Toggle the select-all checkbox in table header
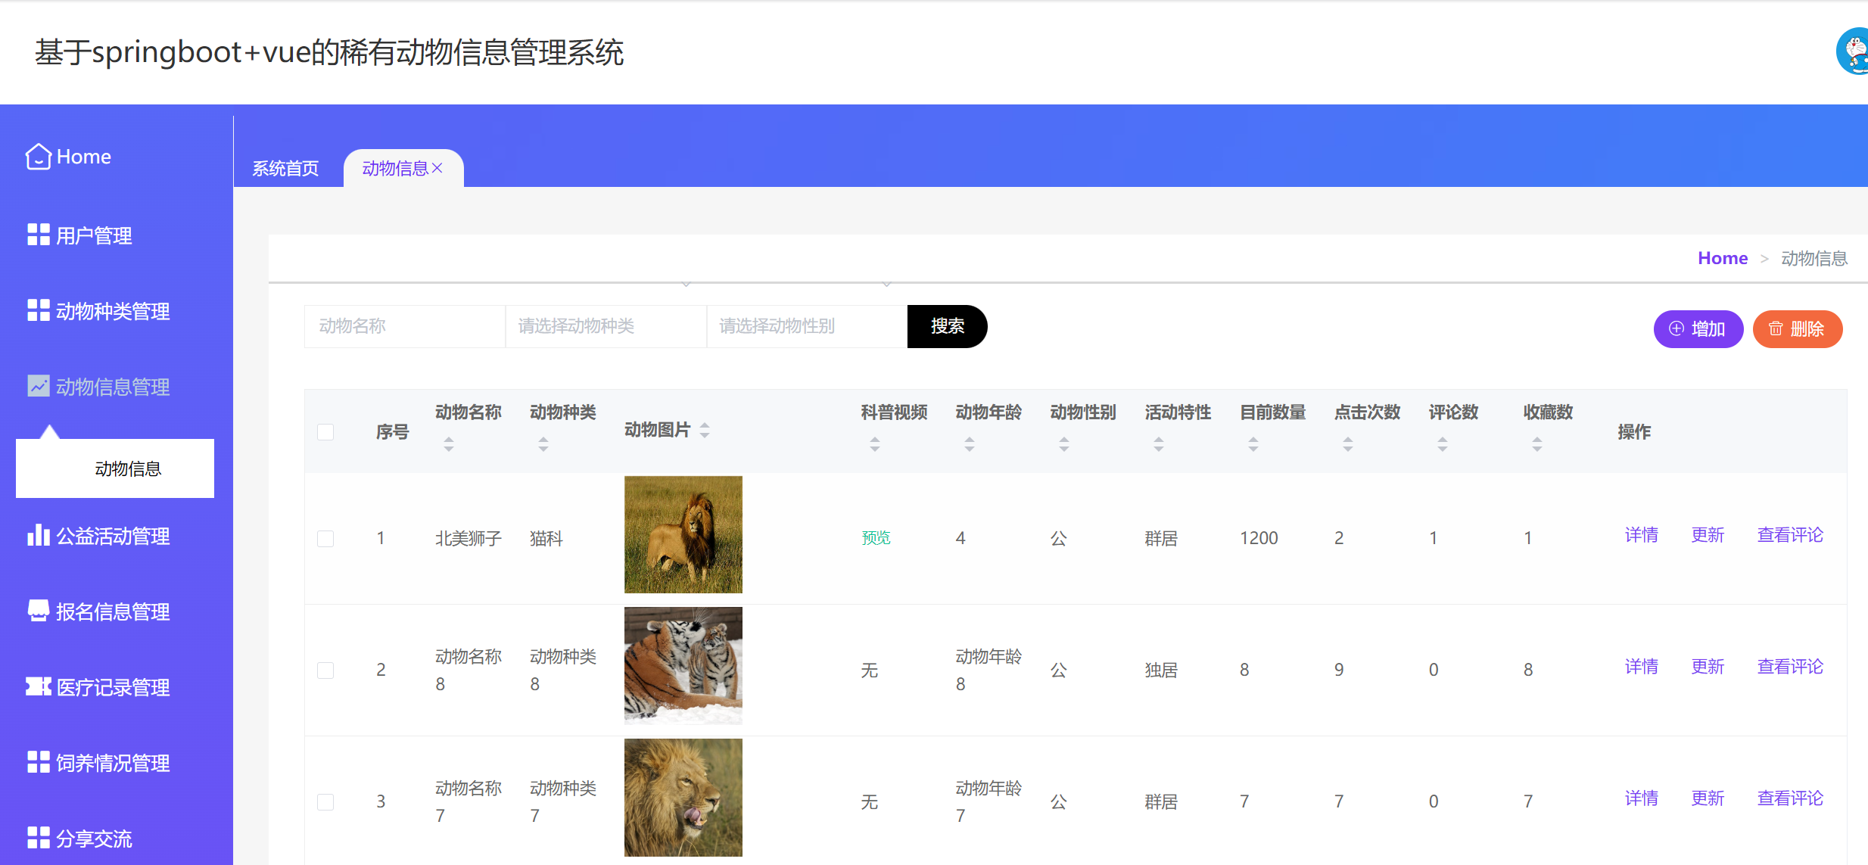Image resolution: width=1868 pixels, height=865 pixels. coord(325,431)
